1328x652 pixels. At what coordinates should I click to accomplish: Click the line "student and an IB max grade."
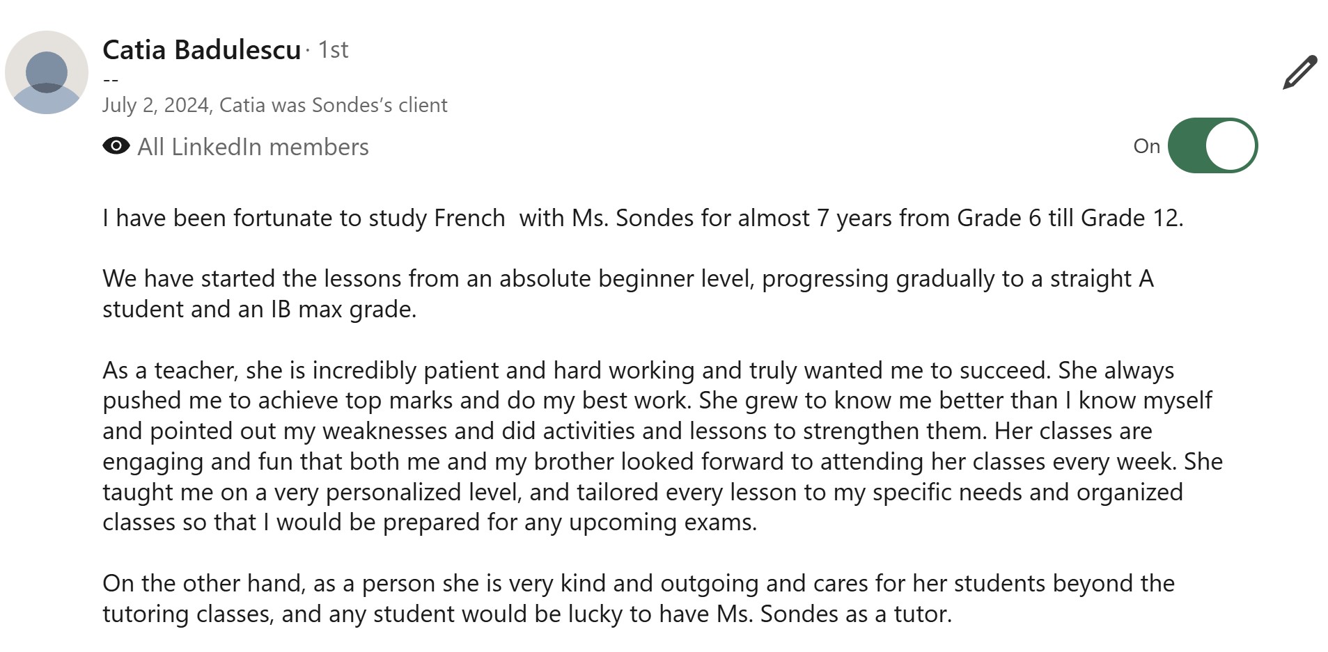pyautogui.click(x=259, y=309)
